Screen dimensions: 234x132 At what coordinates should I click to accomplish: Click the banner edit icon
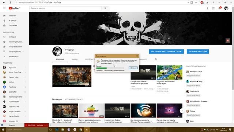(227, 41)
